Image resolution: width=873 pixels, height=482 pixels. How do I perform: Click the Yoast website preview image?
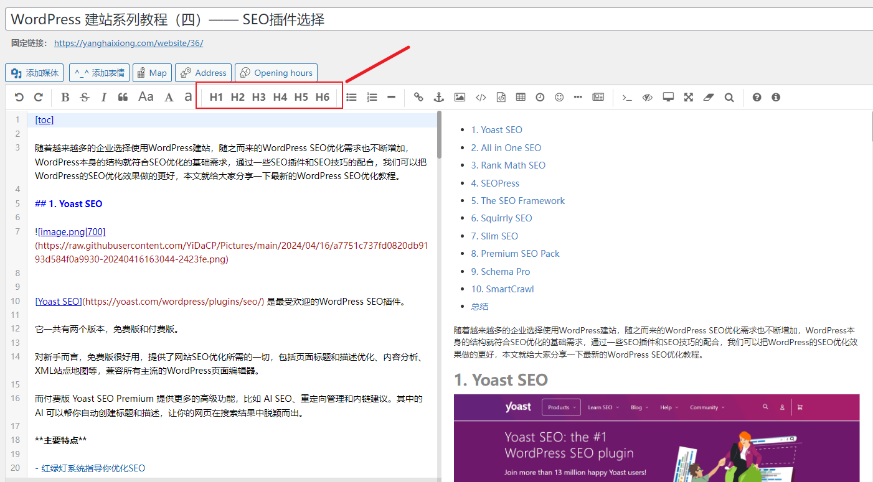656,438
